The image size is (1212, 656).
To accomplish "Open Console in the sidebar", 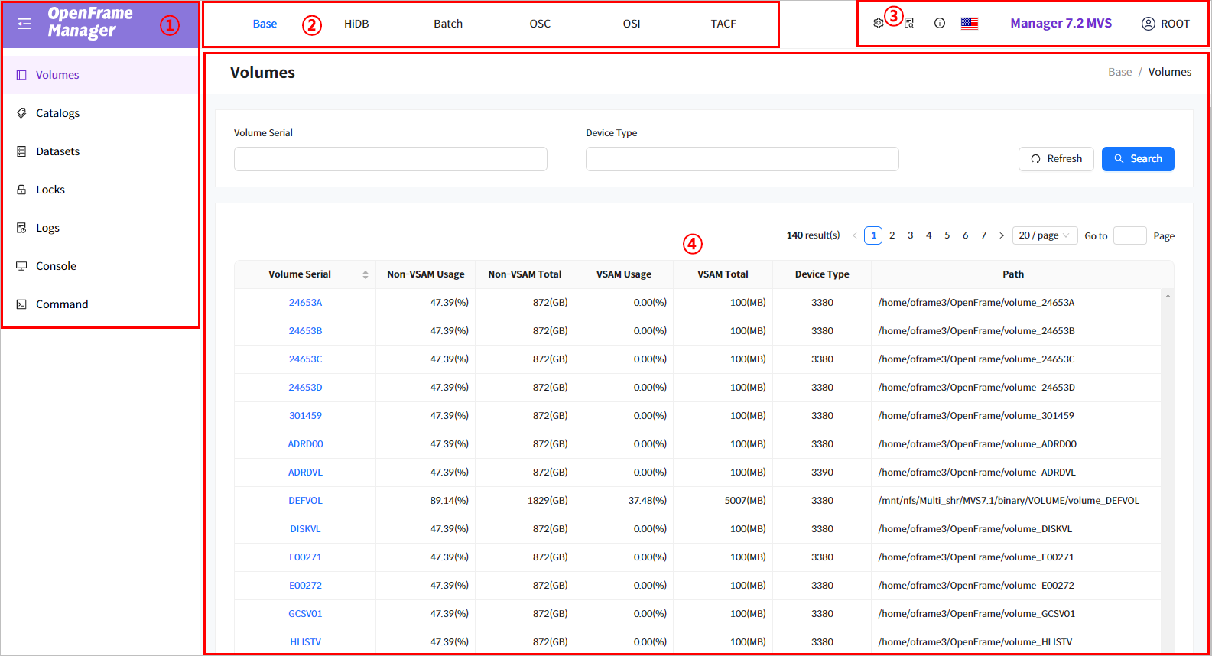I will tap(56, 266).
